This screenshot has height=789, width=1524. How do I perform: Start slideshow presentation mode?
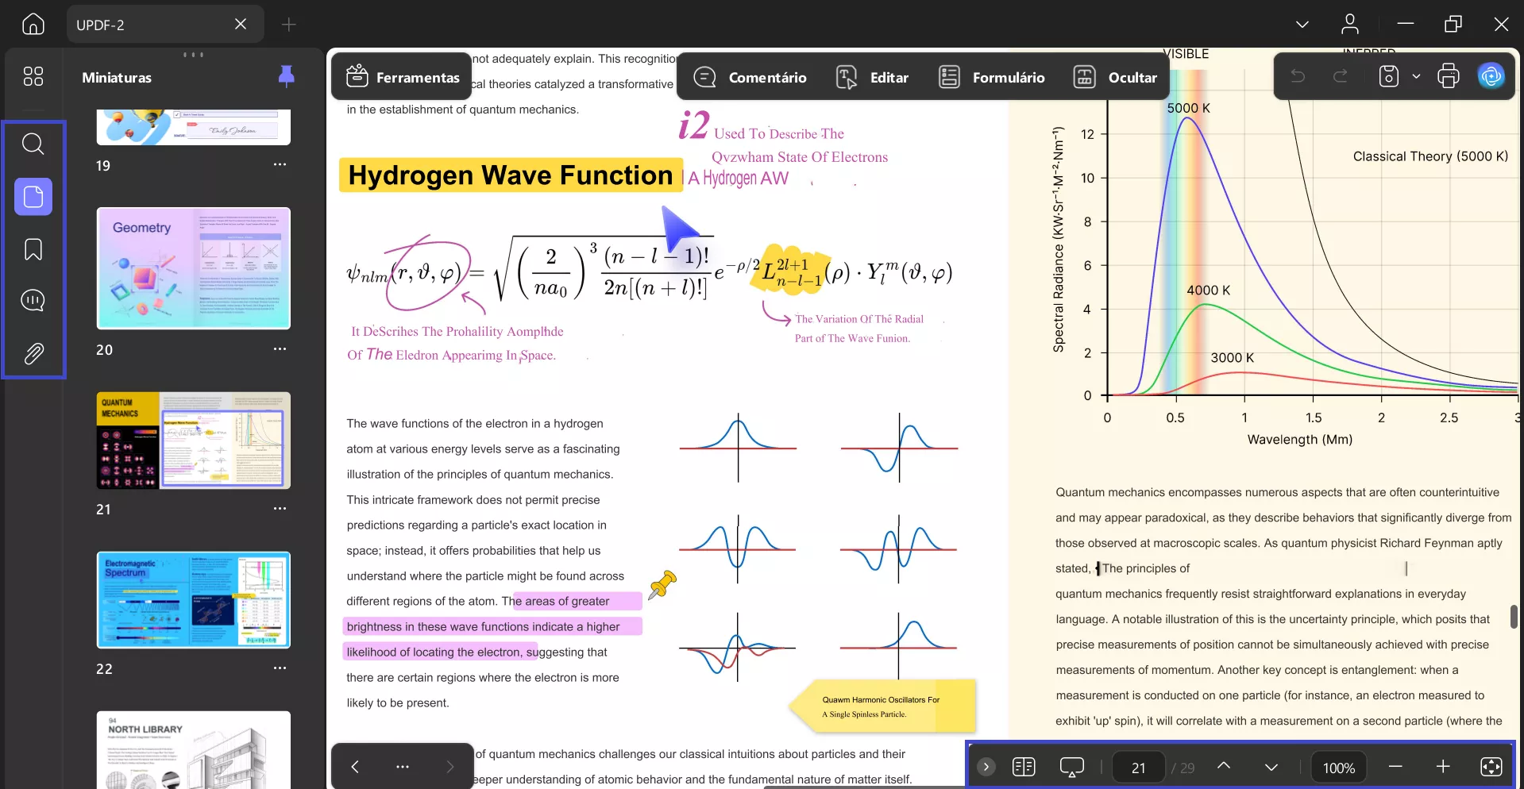pyautogui.click(x=1071, y=767)
